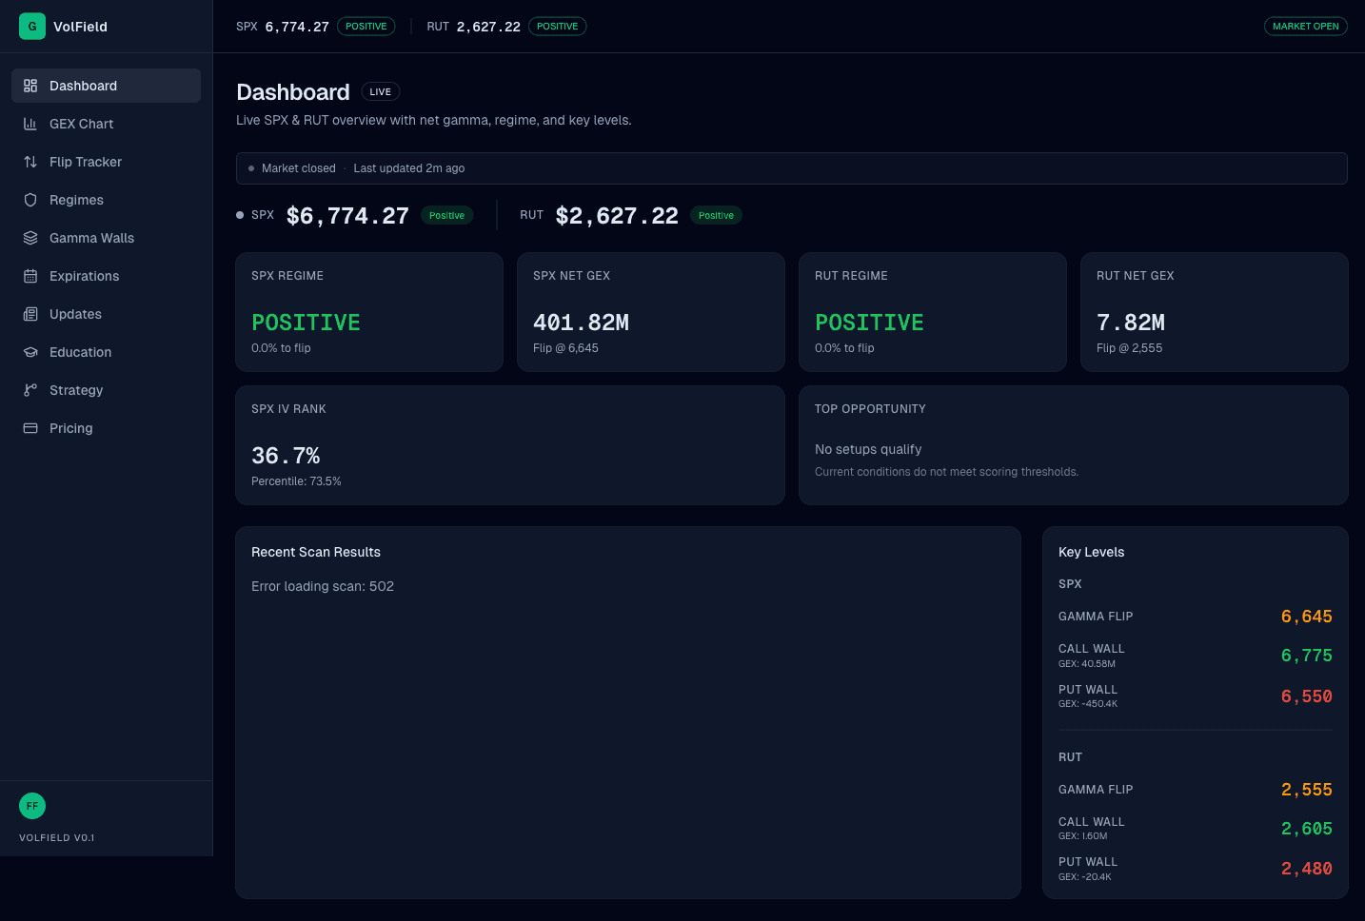Image resolution: width=1365 pixels, height=921 pixels.
Task: Click the LIVE badge next to Dashboard
Action: 380,92
